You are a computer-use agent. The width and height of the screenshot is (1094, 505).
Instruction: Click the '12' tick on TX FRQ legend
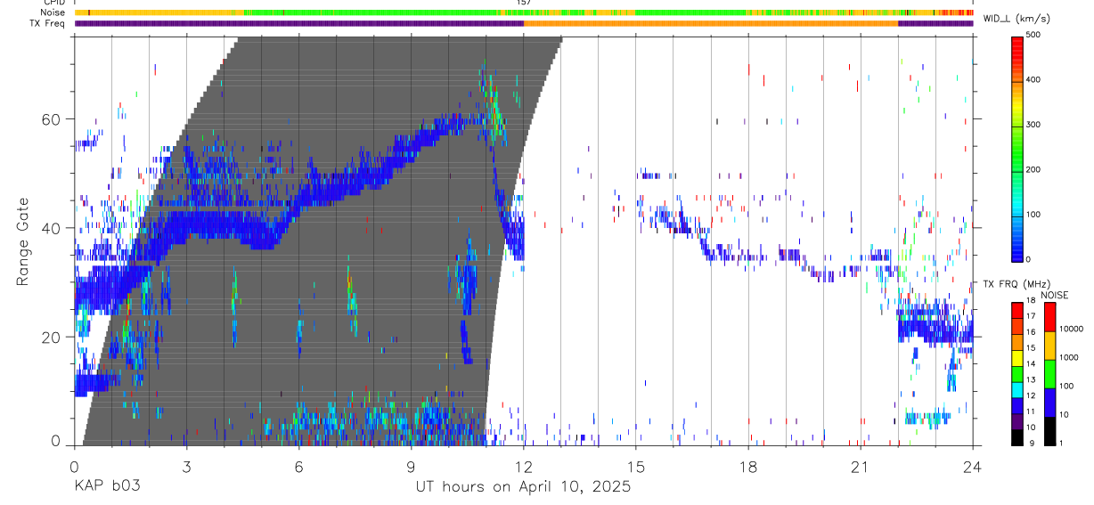click(1031, 395)
